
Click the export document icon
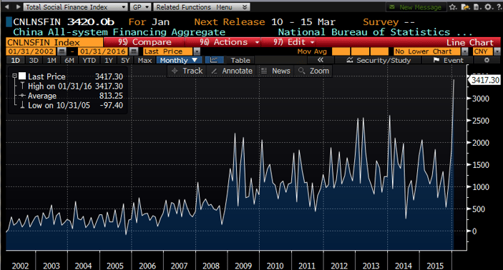465,7
